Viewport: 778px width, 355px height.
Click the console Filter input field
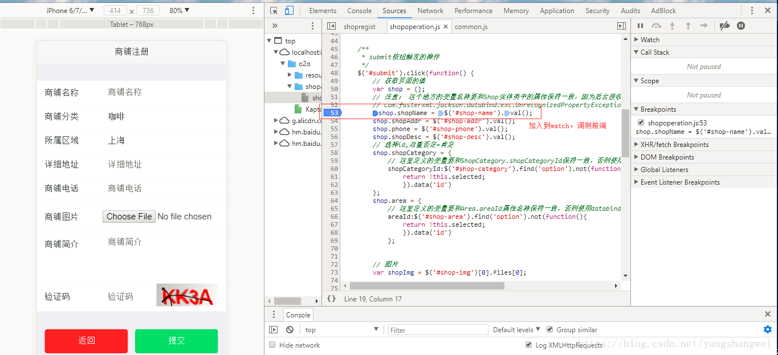point(438,329)
